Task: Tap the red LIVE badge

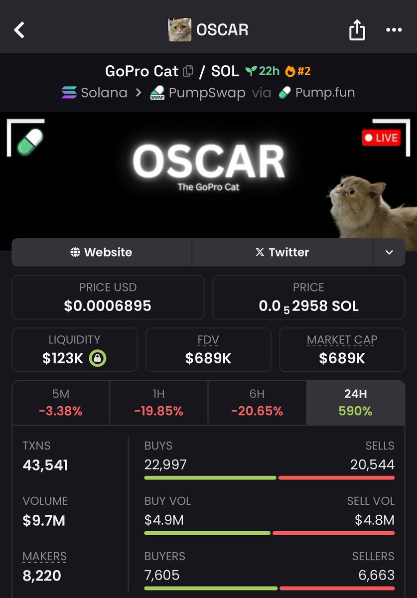Action: (381, 138)
